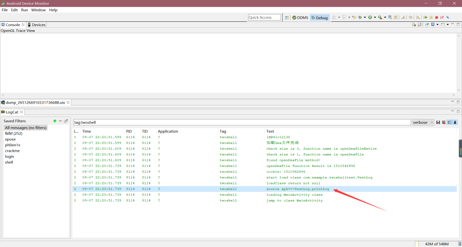This screenshot has width=462, height=247.
Task: Click the External Tools run icon
Action: tap(380, 17)
